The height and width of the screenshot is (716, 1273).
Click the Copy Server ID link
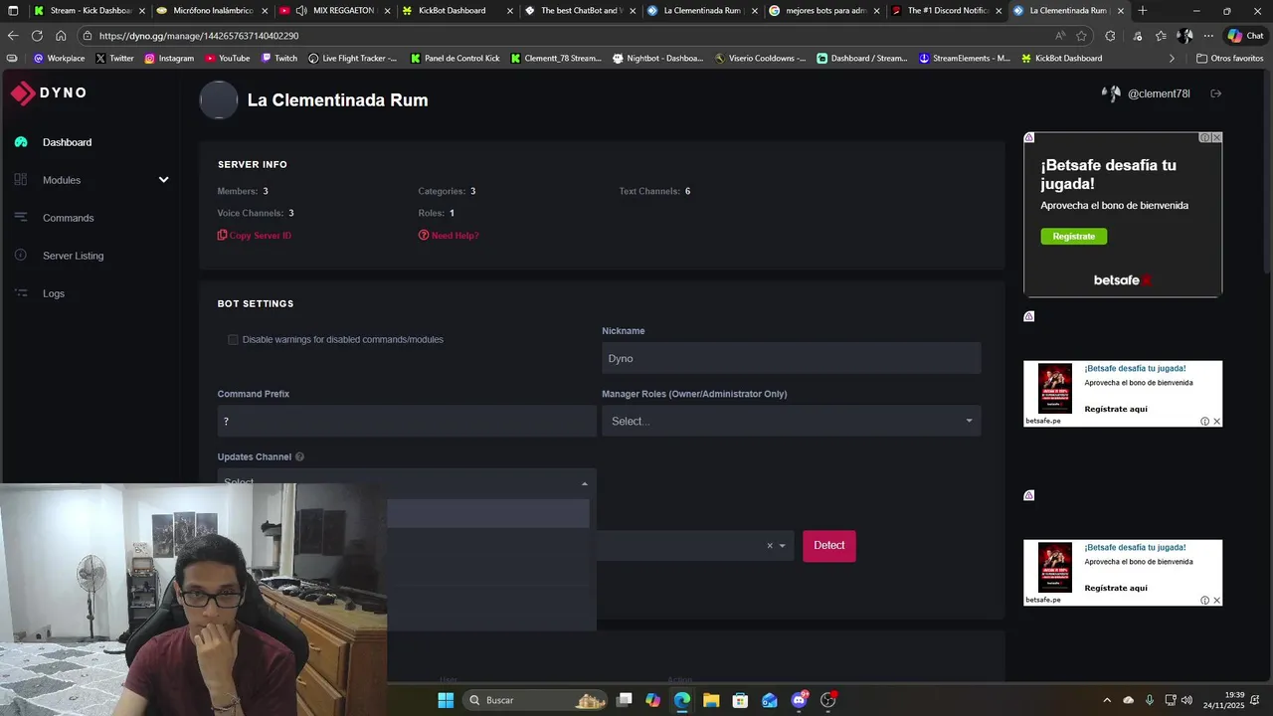(x=255, y=236)
